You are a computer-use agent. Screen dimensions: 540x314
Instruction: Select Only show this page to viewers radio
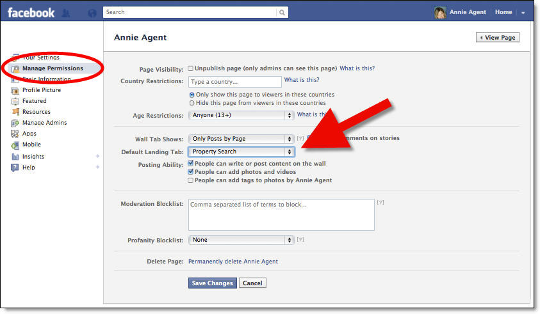[192, 95]
